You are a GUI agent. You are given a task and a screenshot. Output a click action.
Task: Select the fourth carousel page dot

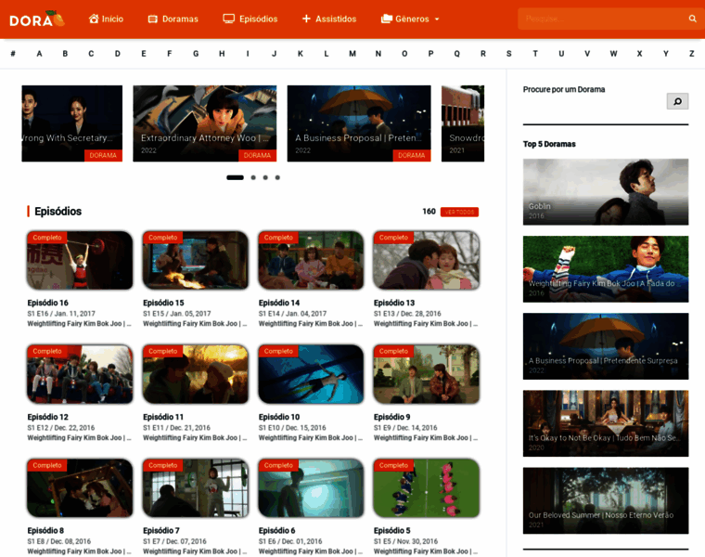click(277, 177)
